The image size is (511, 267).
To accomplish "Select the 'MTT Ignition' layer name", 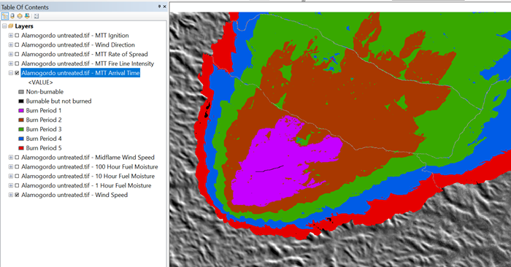I will click(x=75, y=36).
